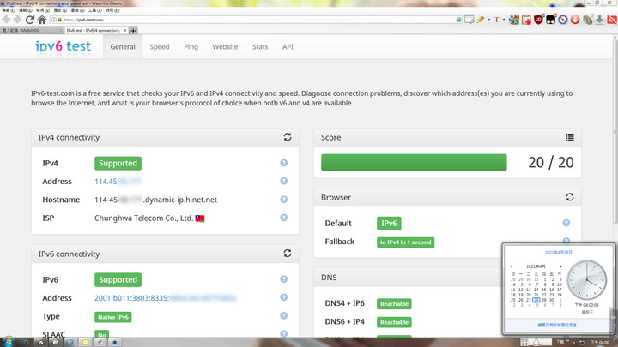Click the clipboard with red plus icon
This screenshot has height=347, width=618.
point(526,19)
